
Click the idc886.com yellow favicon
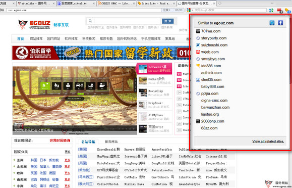pyautogui.click(x=198, y=66)
